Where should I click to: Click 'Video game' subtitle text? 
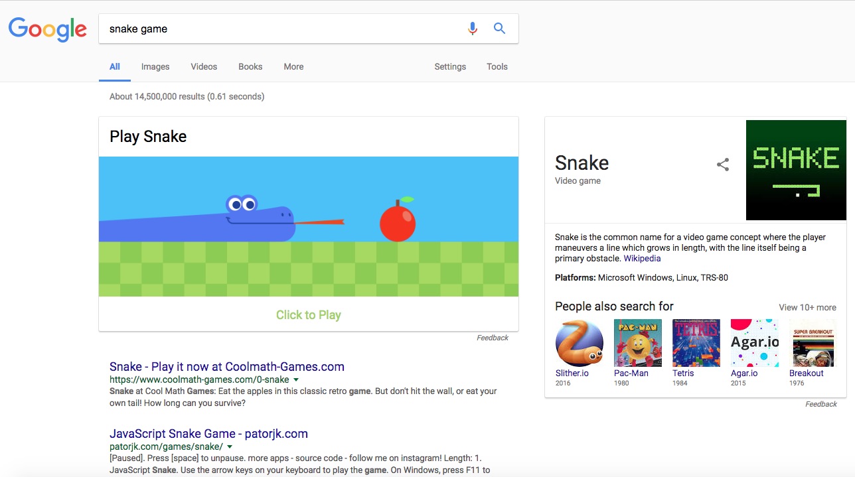[x=578, y=180]
